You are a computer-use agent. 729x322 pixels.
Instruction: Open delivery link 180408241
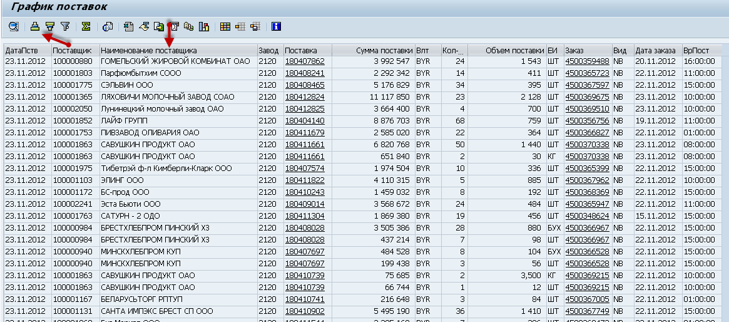tap(305, 73)
